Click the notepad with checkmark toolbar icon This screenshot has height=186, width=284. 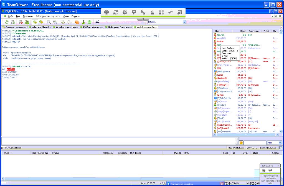pos(63,22)
